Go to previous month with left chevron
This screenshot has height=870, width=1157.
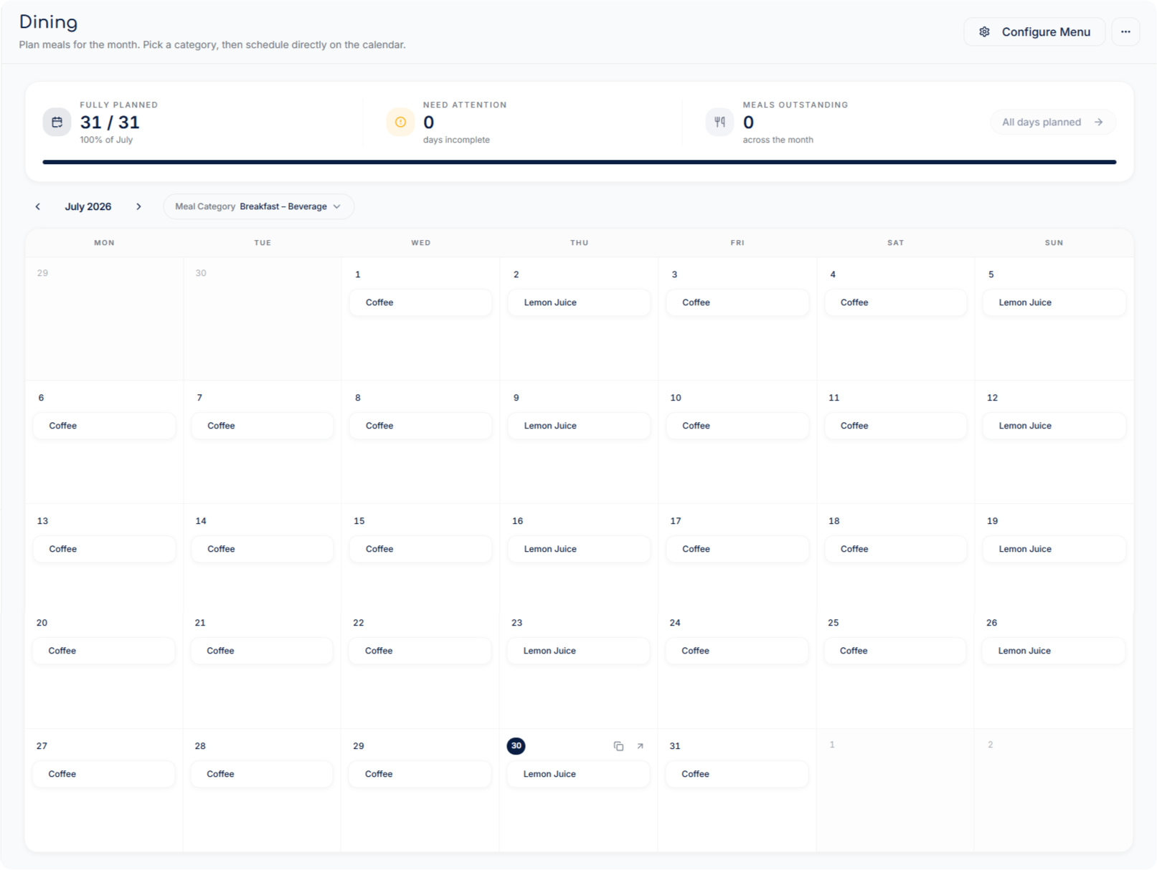point(38,206)
